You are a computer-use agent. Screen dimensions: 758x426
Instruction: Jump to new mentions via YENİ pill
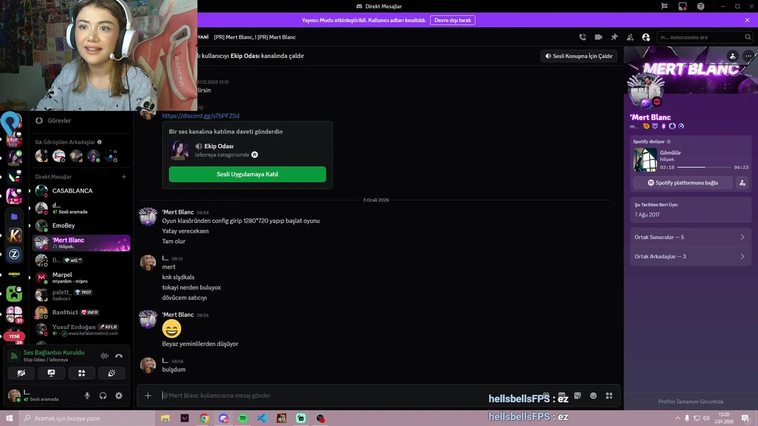14,337
